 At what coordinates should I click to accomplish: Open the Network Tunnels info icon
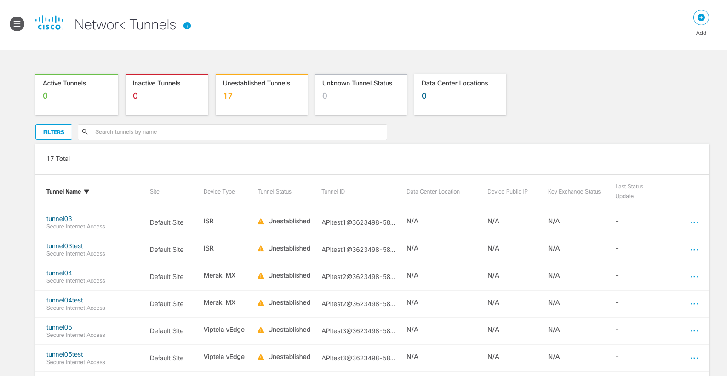tap(187, 26)
